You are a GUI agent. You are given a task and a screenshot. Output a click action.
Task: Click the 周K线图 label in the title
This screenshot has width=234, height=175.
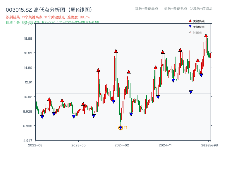click(79, 9)
